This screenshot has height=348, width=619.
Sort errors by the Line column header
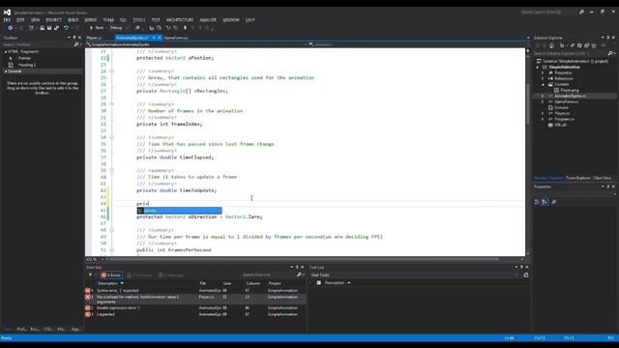pos(227,283)
